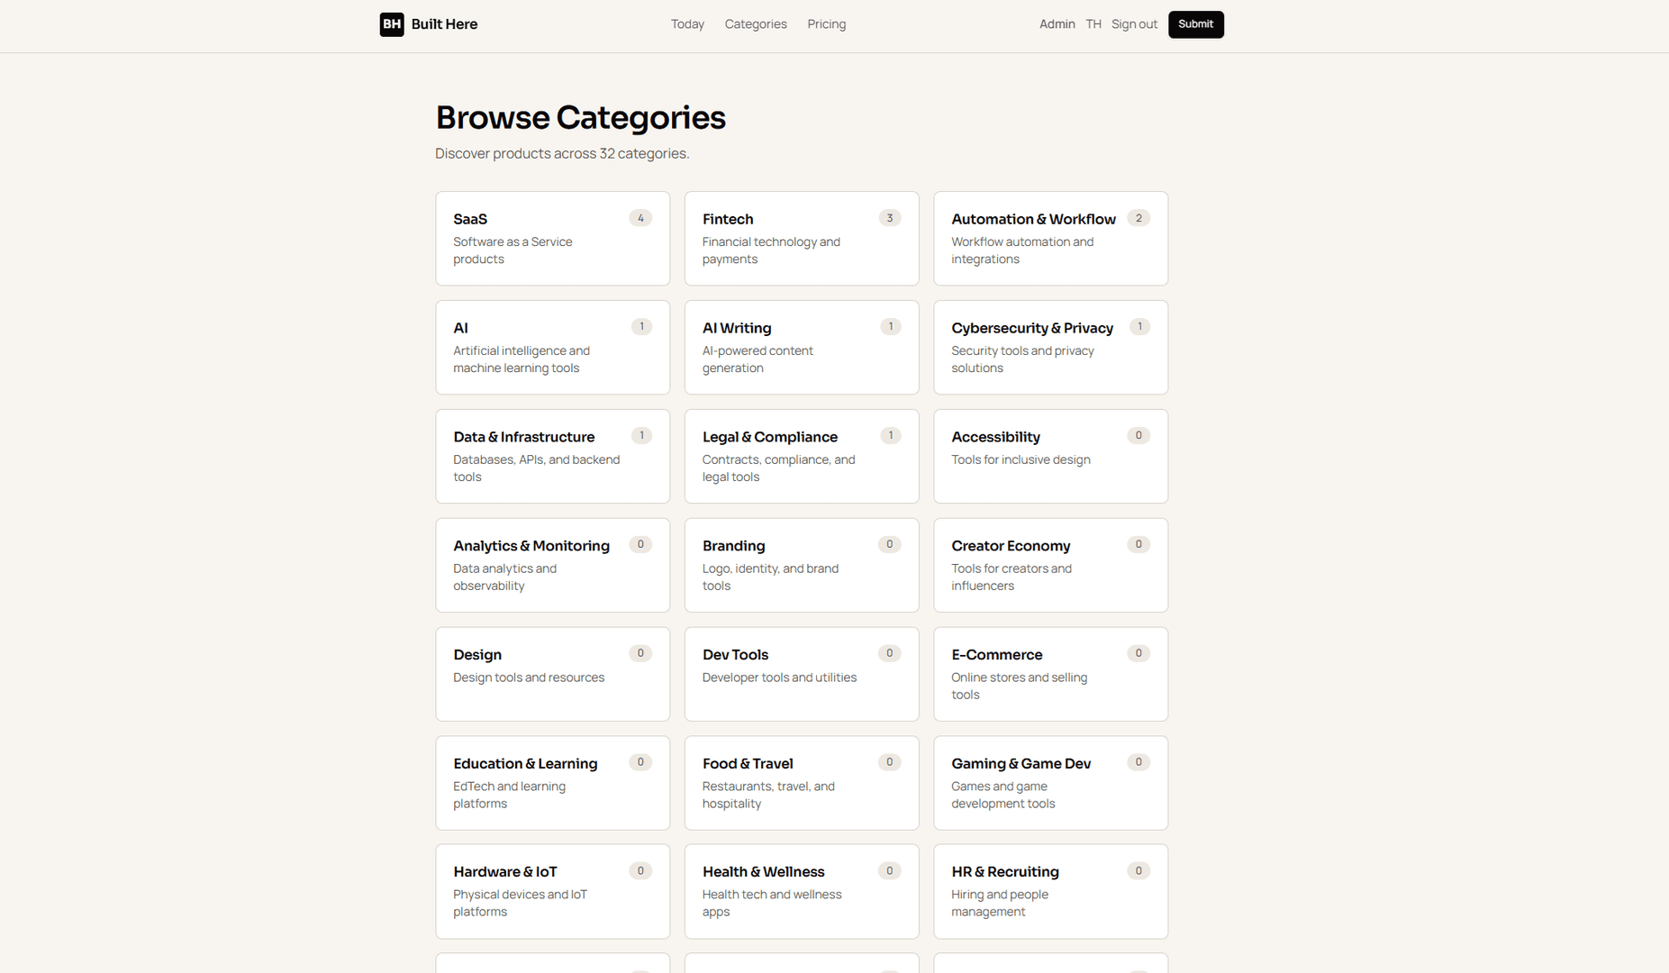Click 'Design tools and resources' text
Screen dimensions: 1669x973
coord(529,677)
